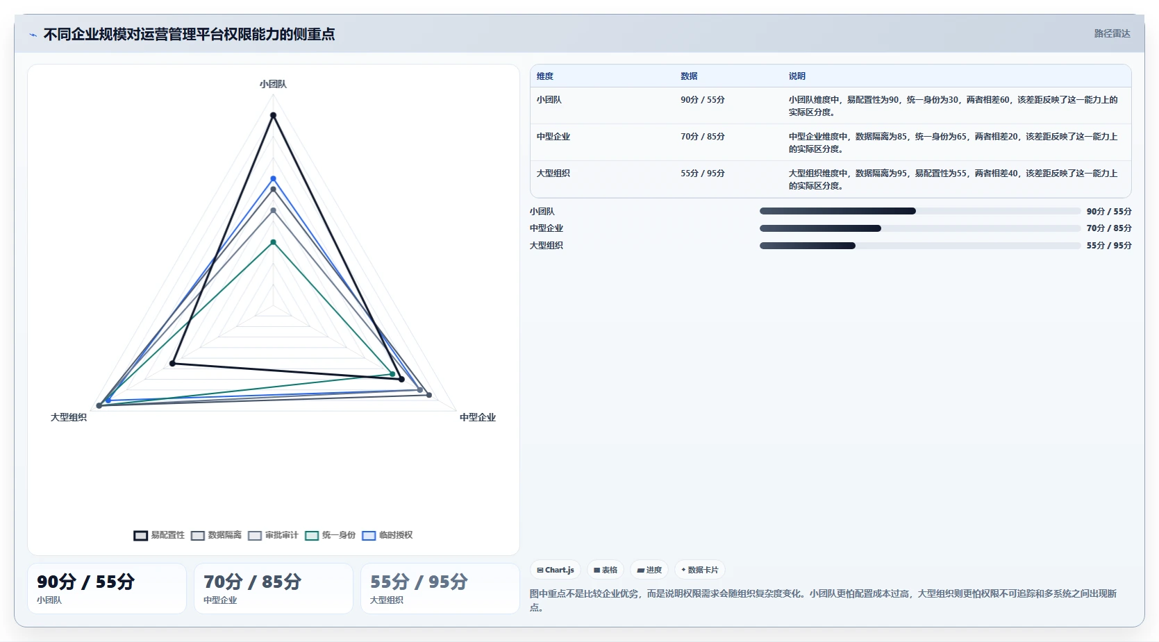Click the progress label 中型企业
1159x642 pixels.
pos(547,228)
